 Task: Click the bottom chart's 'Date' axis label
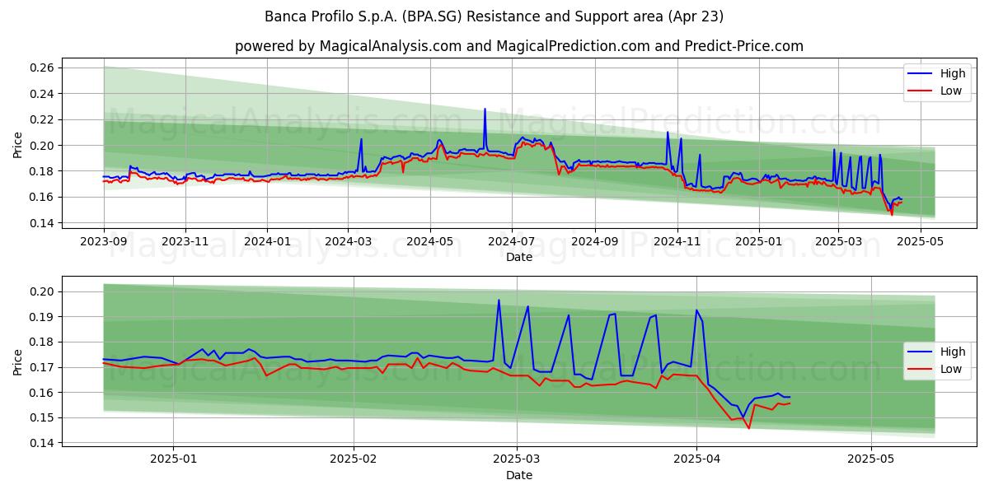(x=519, y=475)
